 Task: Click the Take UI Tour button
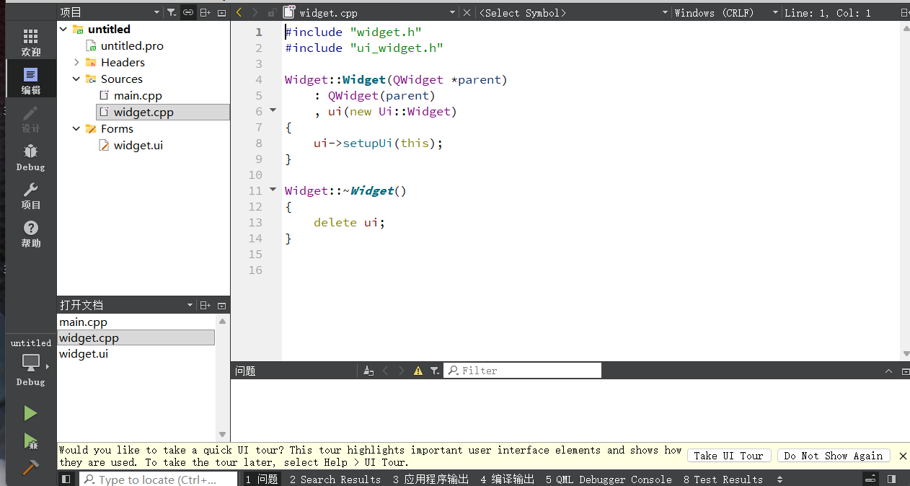pyautogui.click(x=729, y=456)
